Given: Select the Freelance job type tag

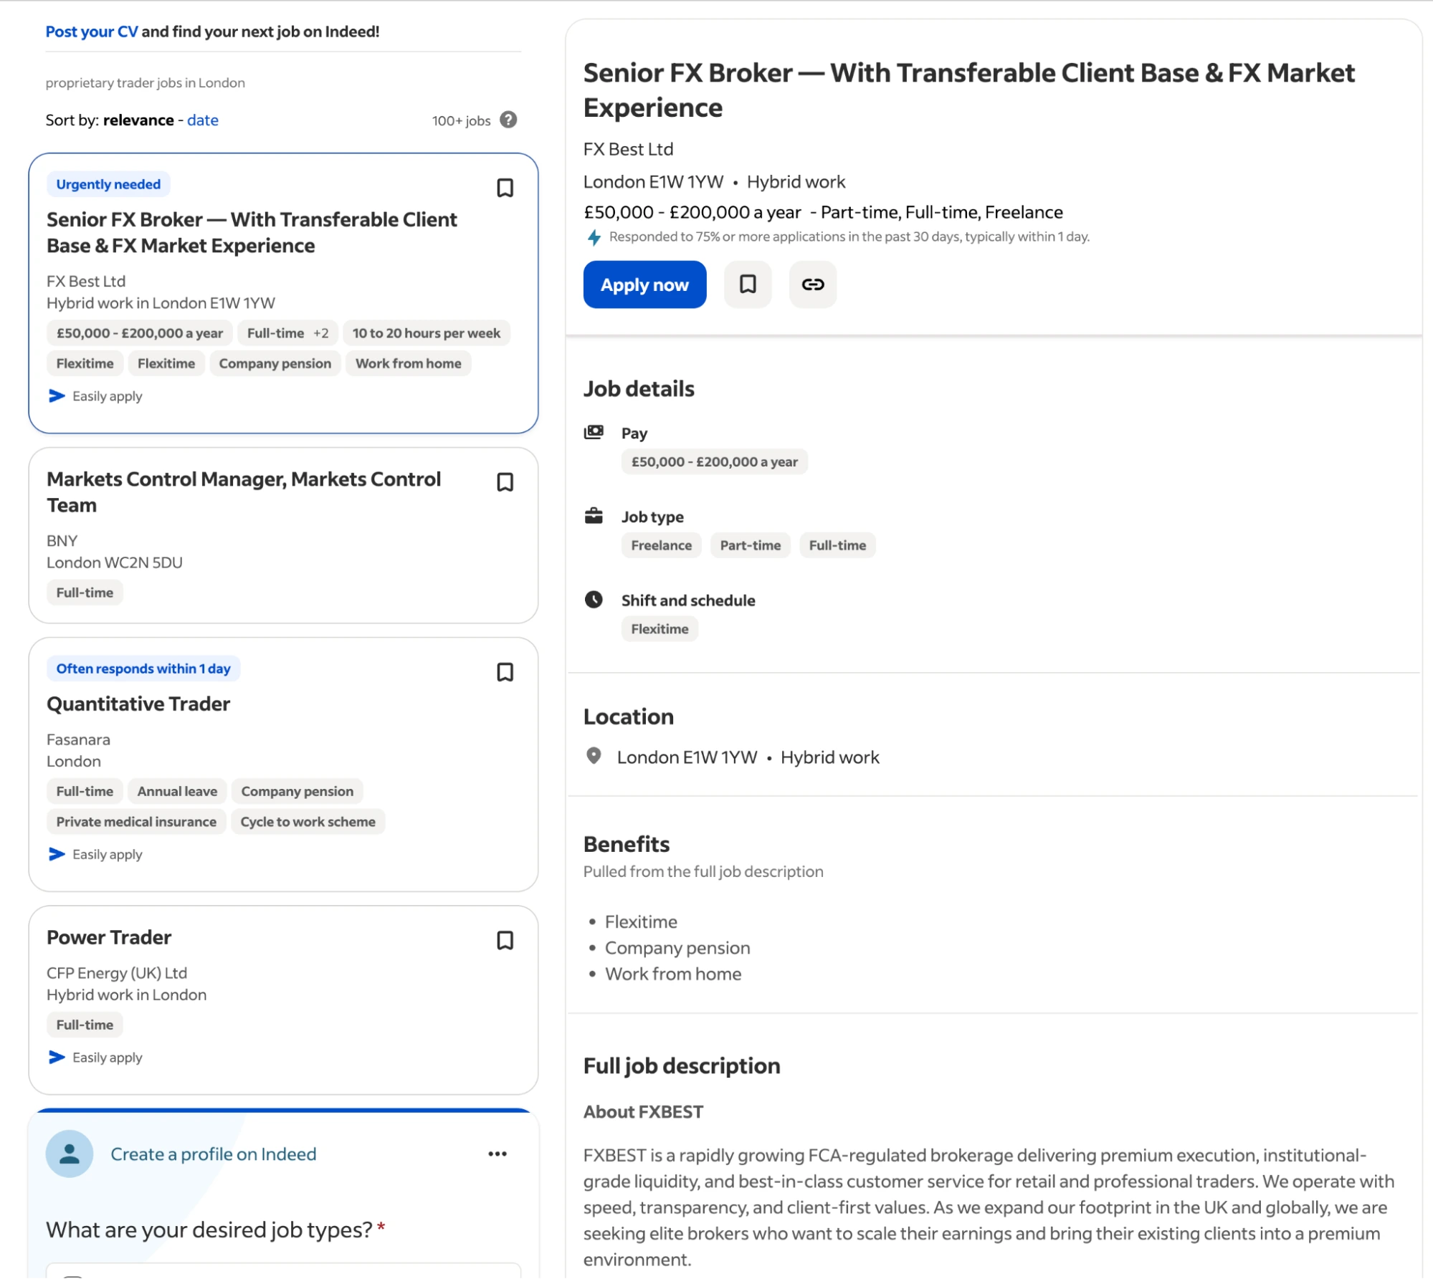Looking at the screenshot, I should (660, 545).
